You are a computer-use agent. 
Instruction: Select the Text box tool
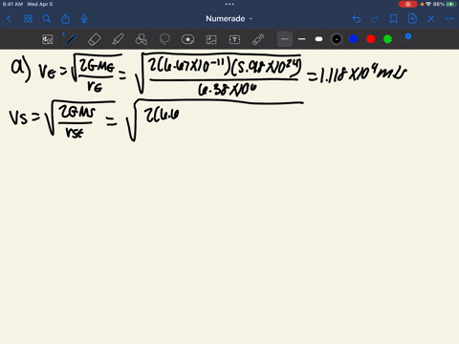(234, 39)
